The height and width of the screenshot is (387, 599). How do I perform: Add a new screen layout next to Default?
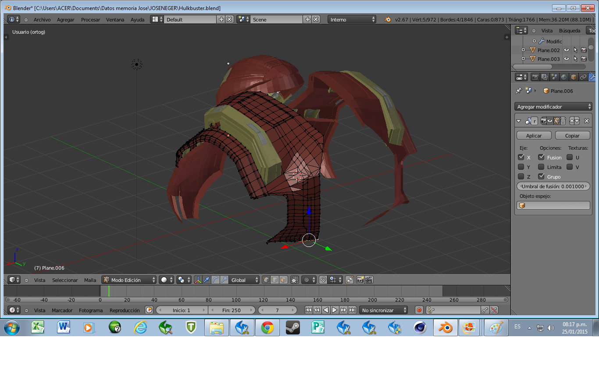(x=221, y=19)
